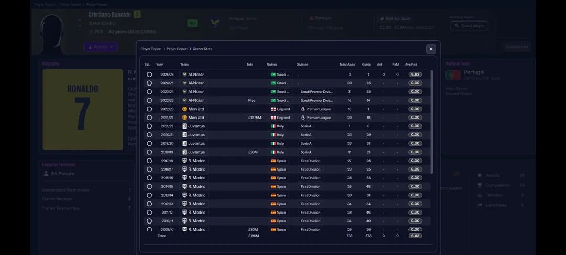Click the 6.83 rating badge in Total row
Image resolution: width=566 pixels, height=255 pixels.
click(x=415, y=236)
